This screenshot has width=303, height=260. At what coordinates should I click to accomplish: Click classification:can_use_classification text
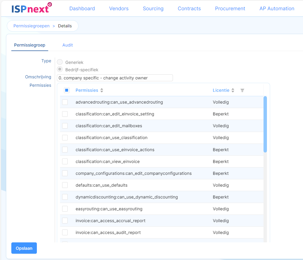(112, 138)
